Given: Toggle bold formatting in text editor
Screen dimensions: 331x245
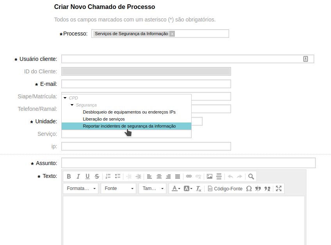Looking at the screenshot, I should (69, 176).
